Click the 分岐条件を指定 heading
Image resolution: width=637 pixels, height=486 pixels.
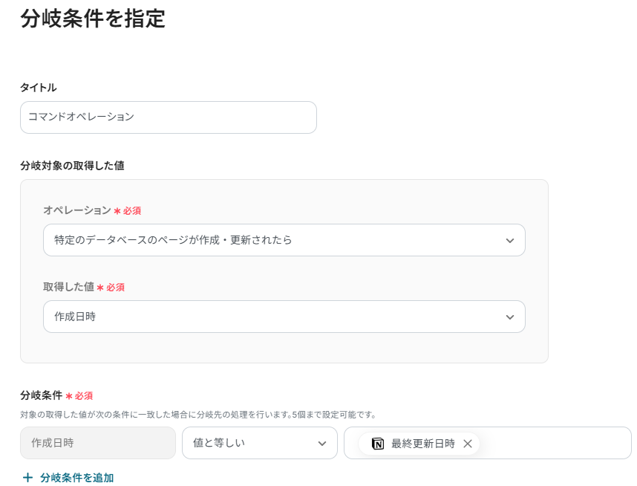(x=93, y=19)
